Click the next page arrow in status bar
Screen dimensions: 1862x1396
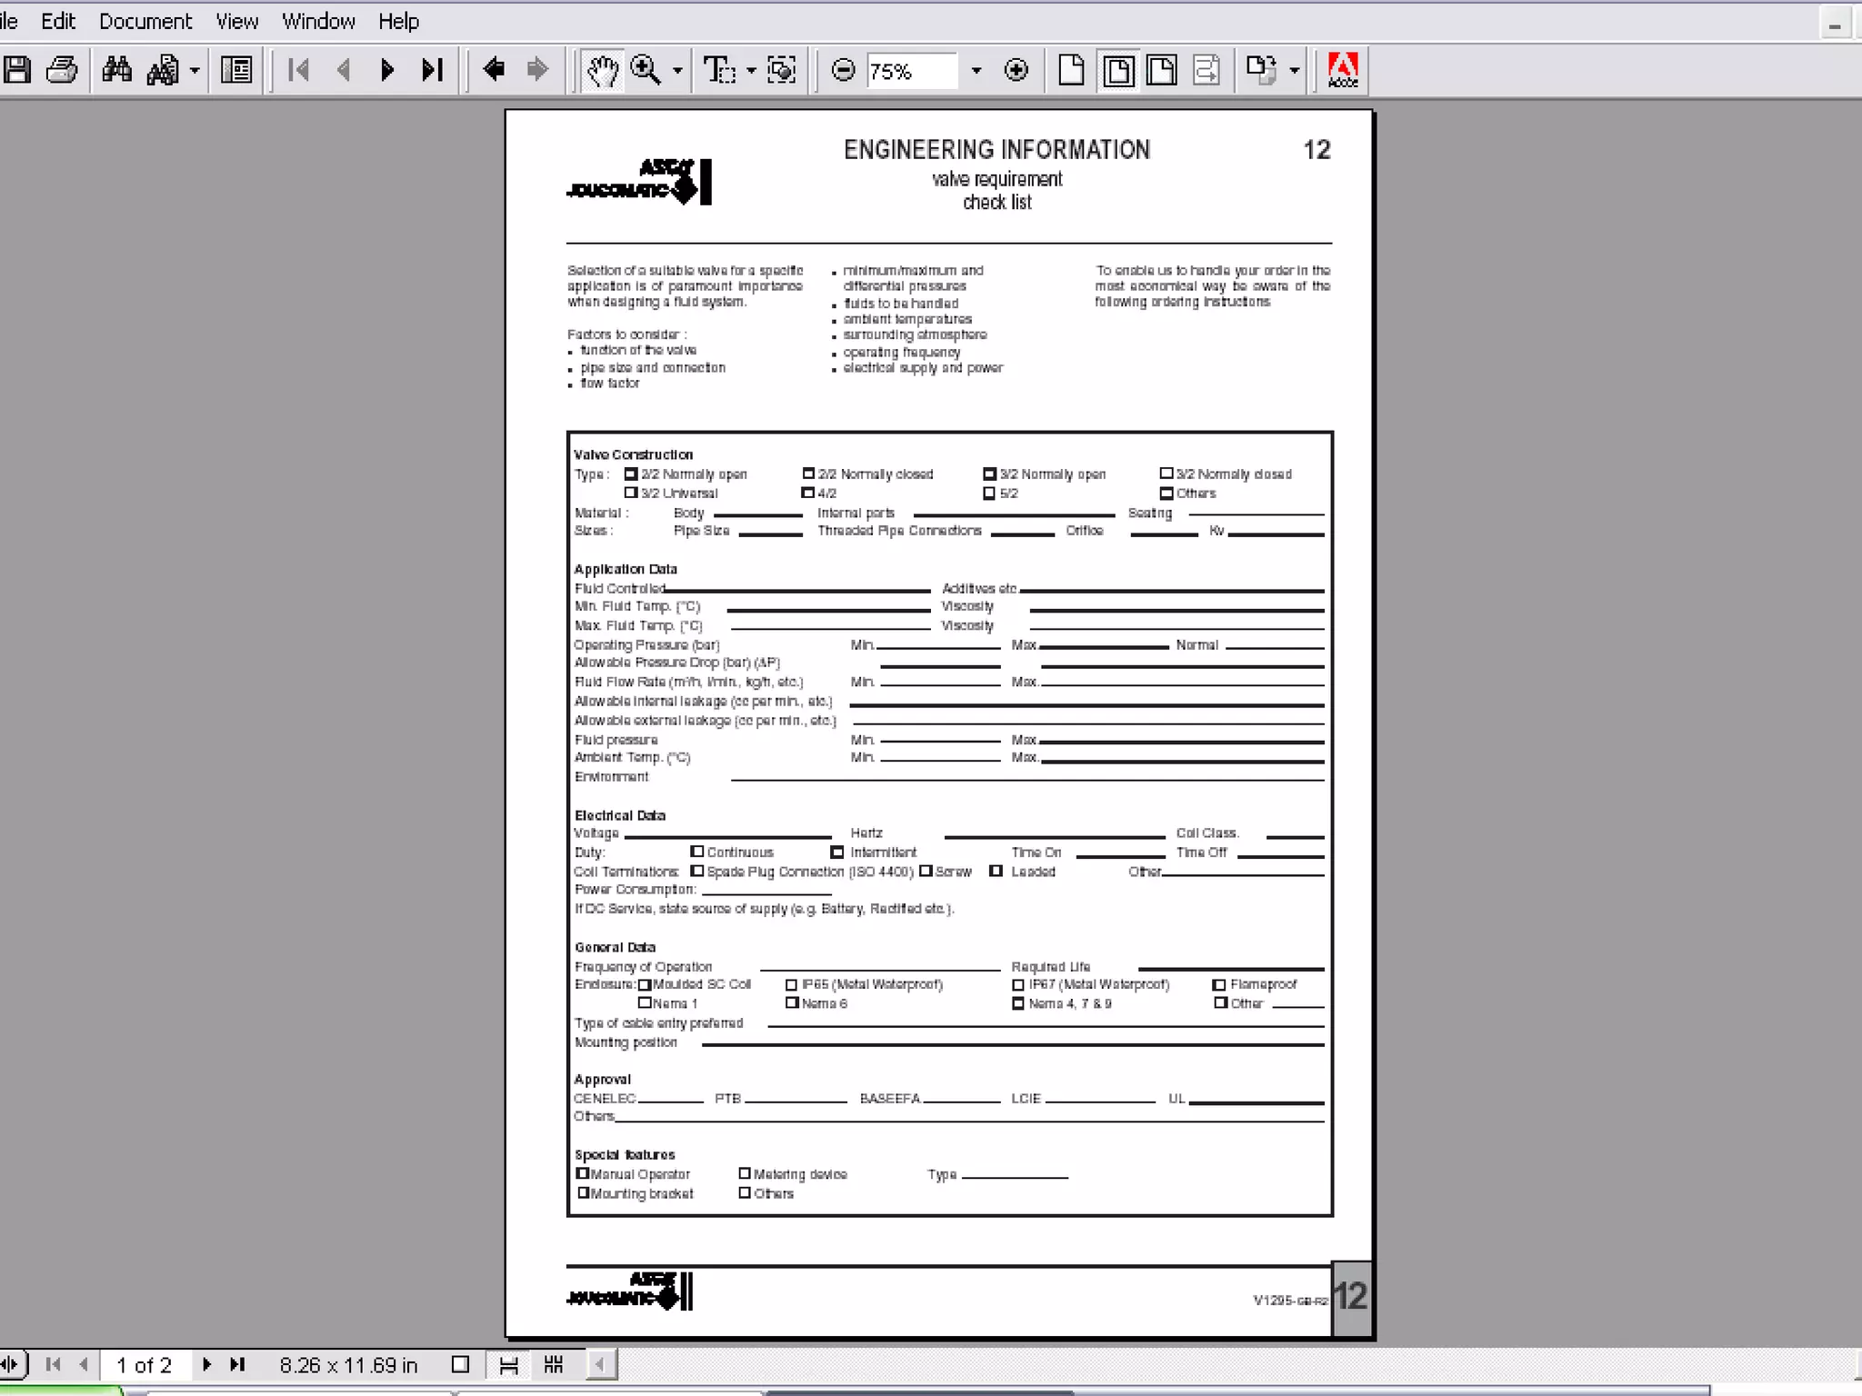(206, 1364)
